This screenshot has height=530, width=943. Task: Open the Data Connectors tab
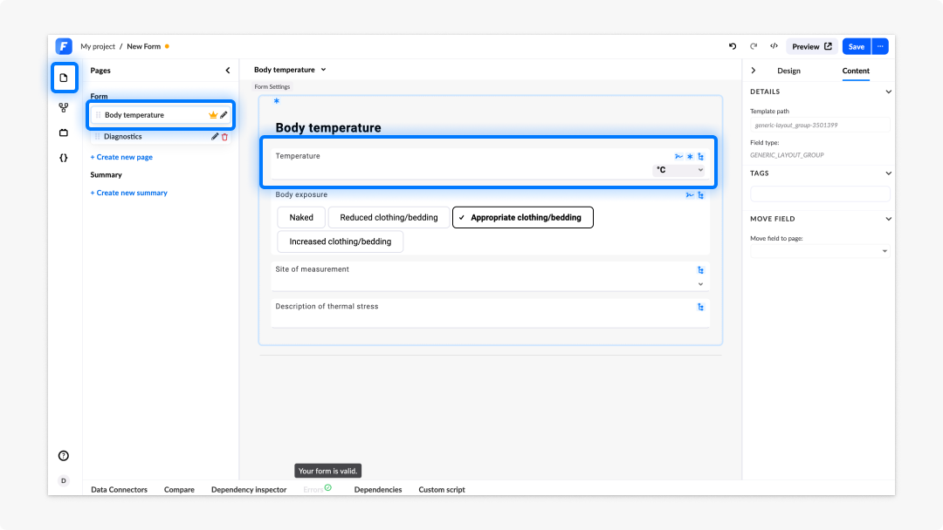coord(119,490)
